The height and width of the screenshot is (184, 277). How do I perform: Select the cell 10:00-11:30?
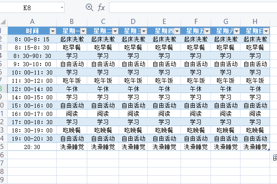click(32, 72)
